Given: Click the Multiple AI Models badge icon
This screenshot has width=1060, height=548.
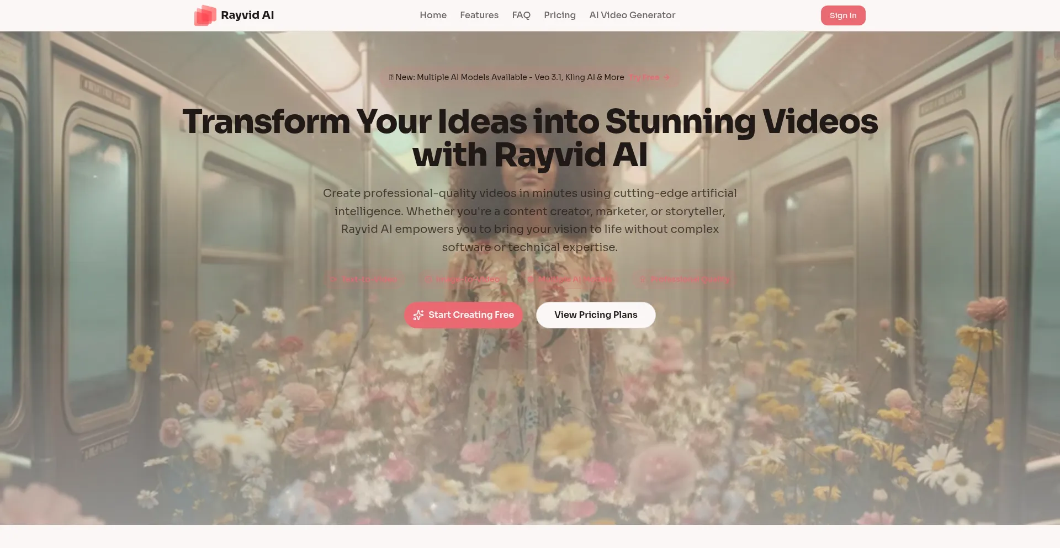Looking at the screenshot, I should [x=531, y=279].
